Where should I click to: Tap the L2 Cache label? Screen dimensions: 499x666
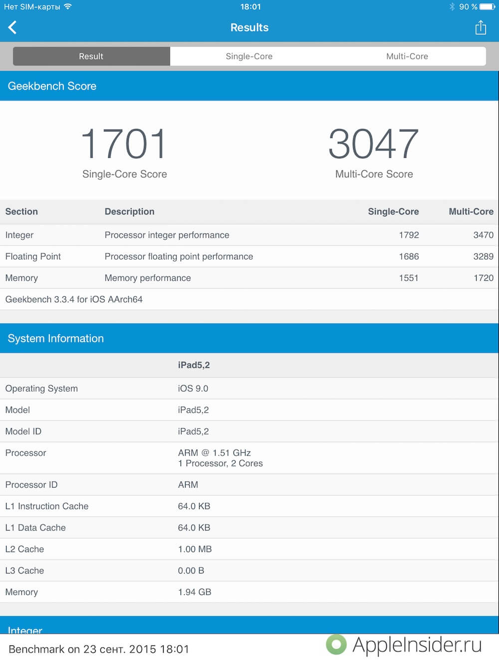[24, 549]
